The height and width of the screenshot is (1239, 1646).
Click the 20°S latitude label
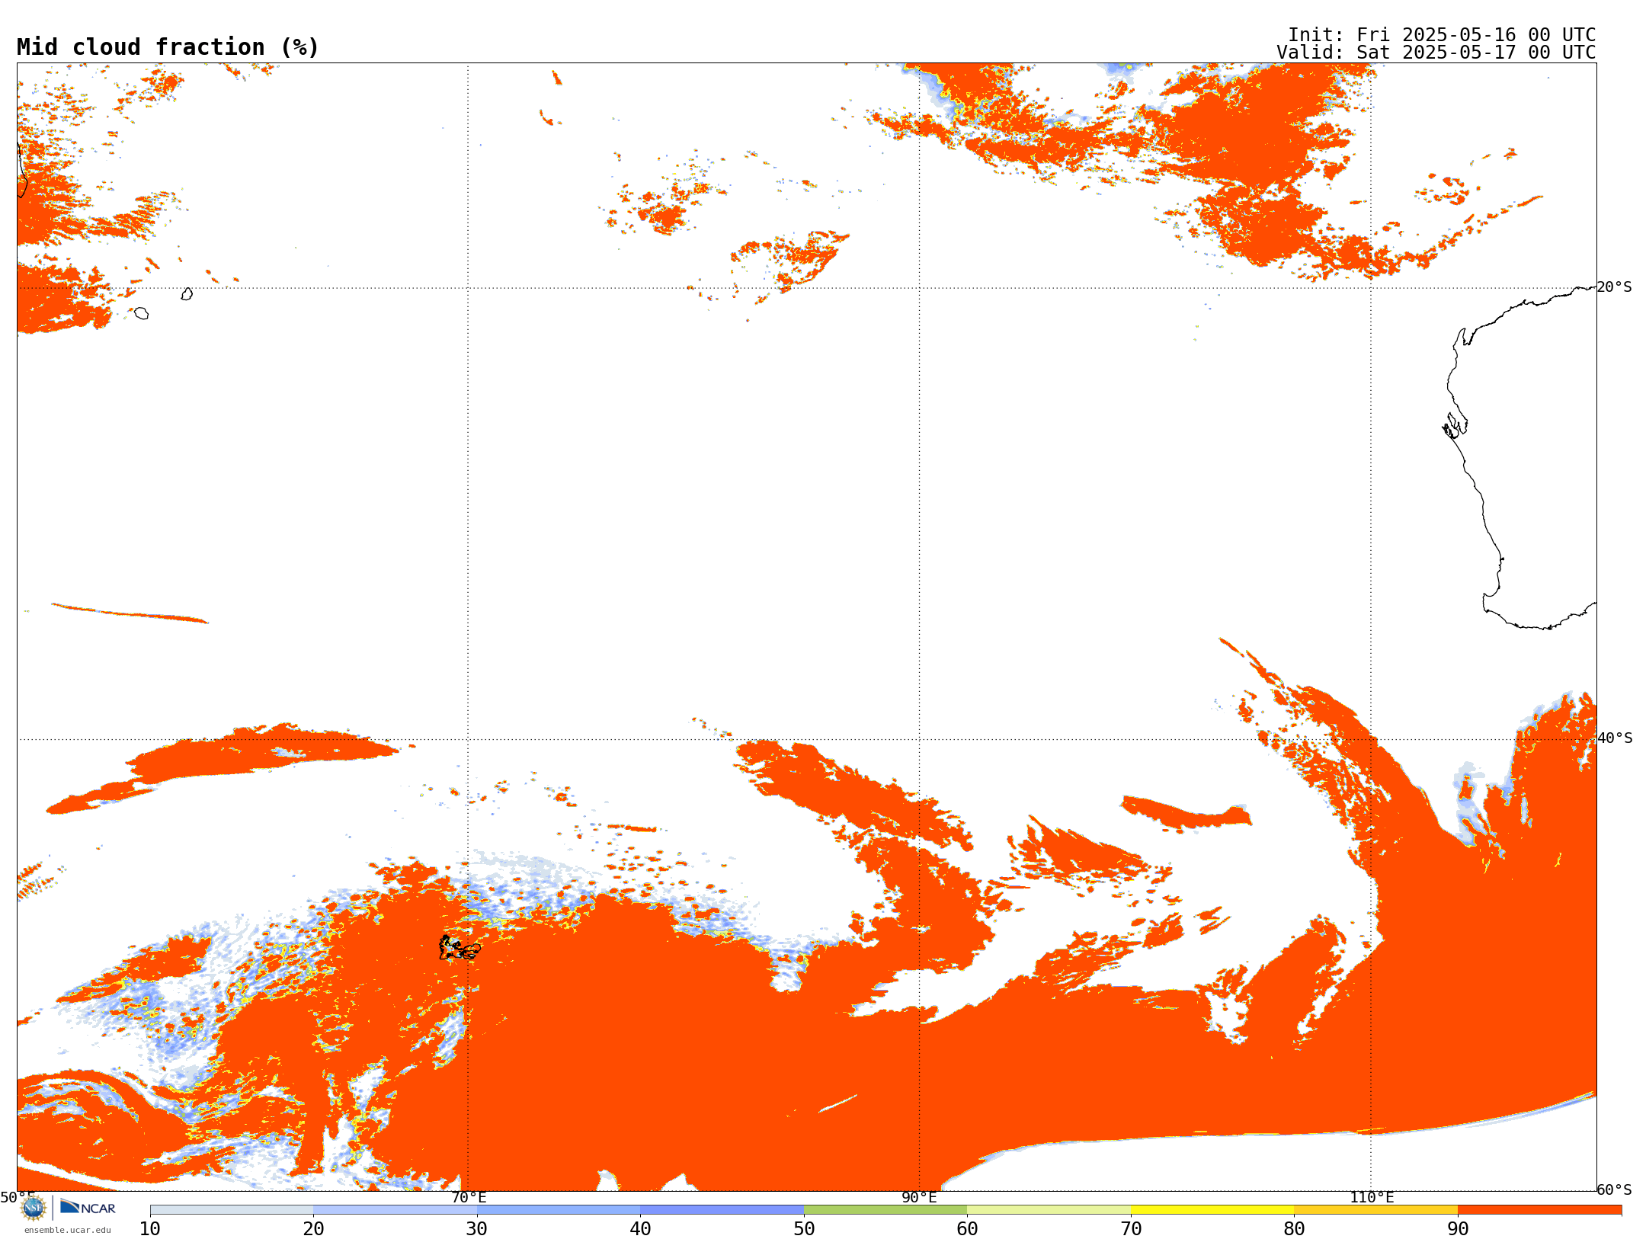point(1615,287)
